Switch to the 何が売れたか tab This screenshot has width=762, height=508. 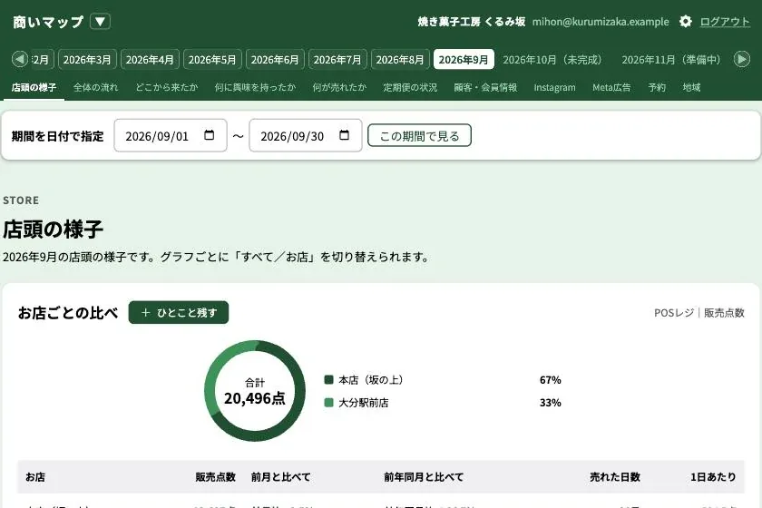[x=339, y=87]
